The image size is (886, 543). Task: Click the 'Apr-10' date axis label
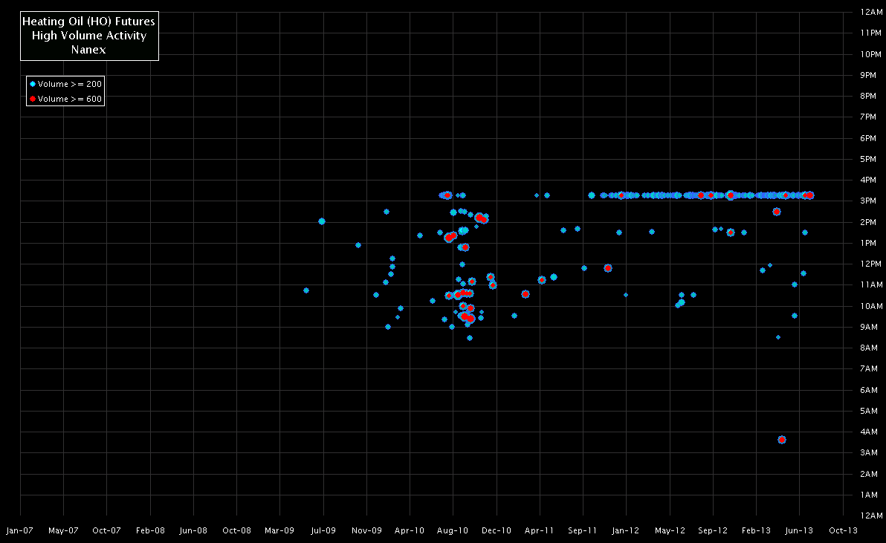coord(410,530)
